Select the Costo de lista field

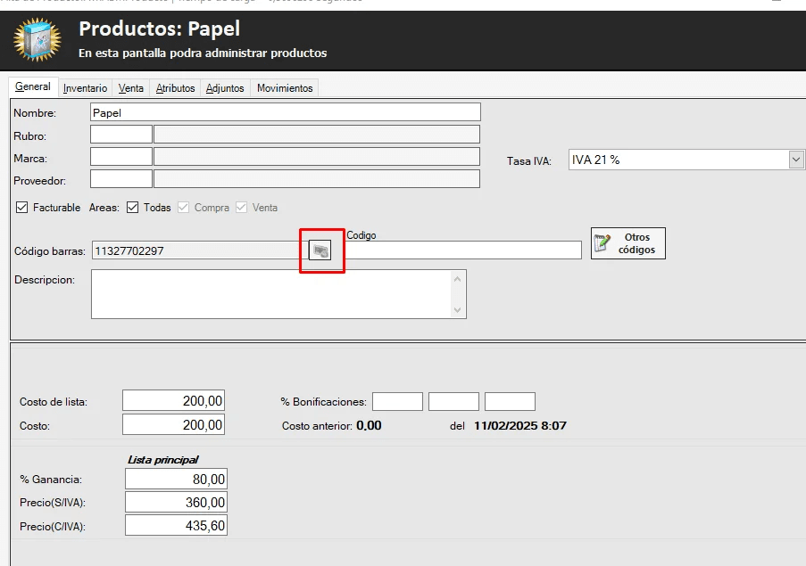tap(173, 401)
